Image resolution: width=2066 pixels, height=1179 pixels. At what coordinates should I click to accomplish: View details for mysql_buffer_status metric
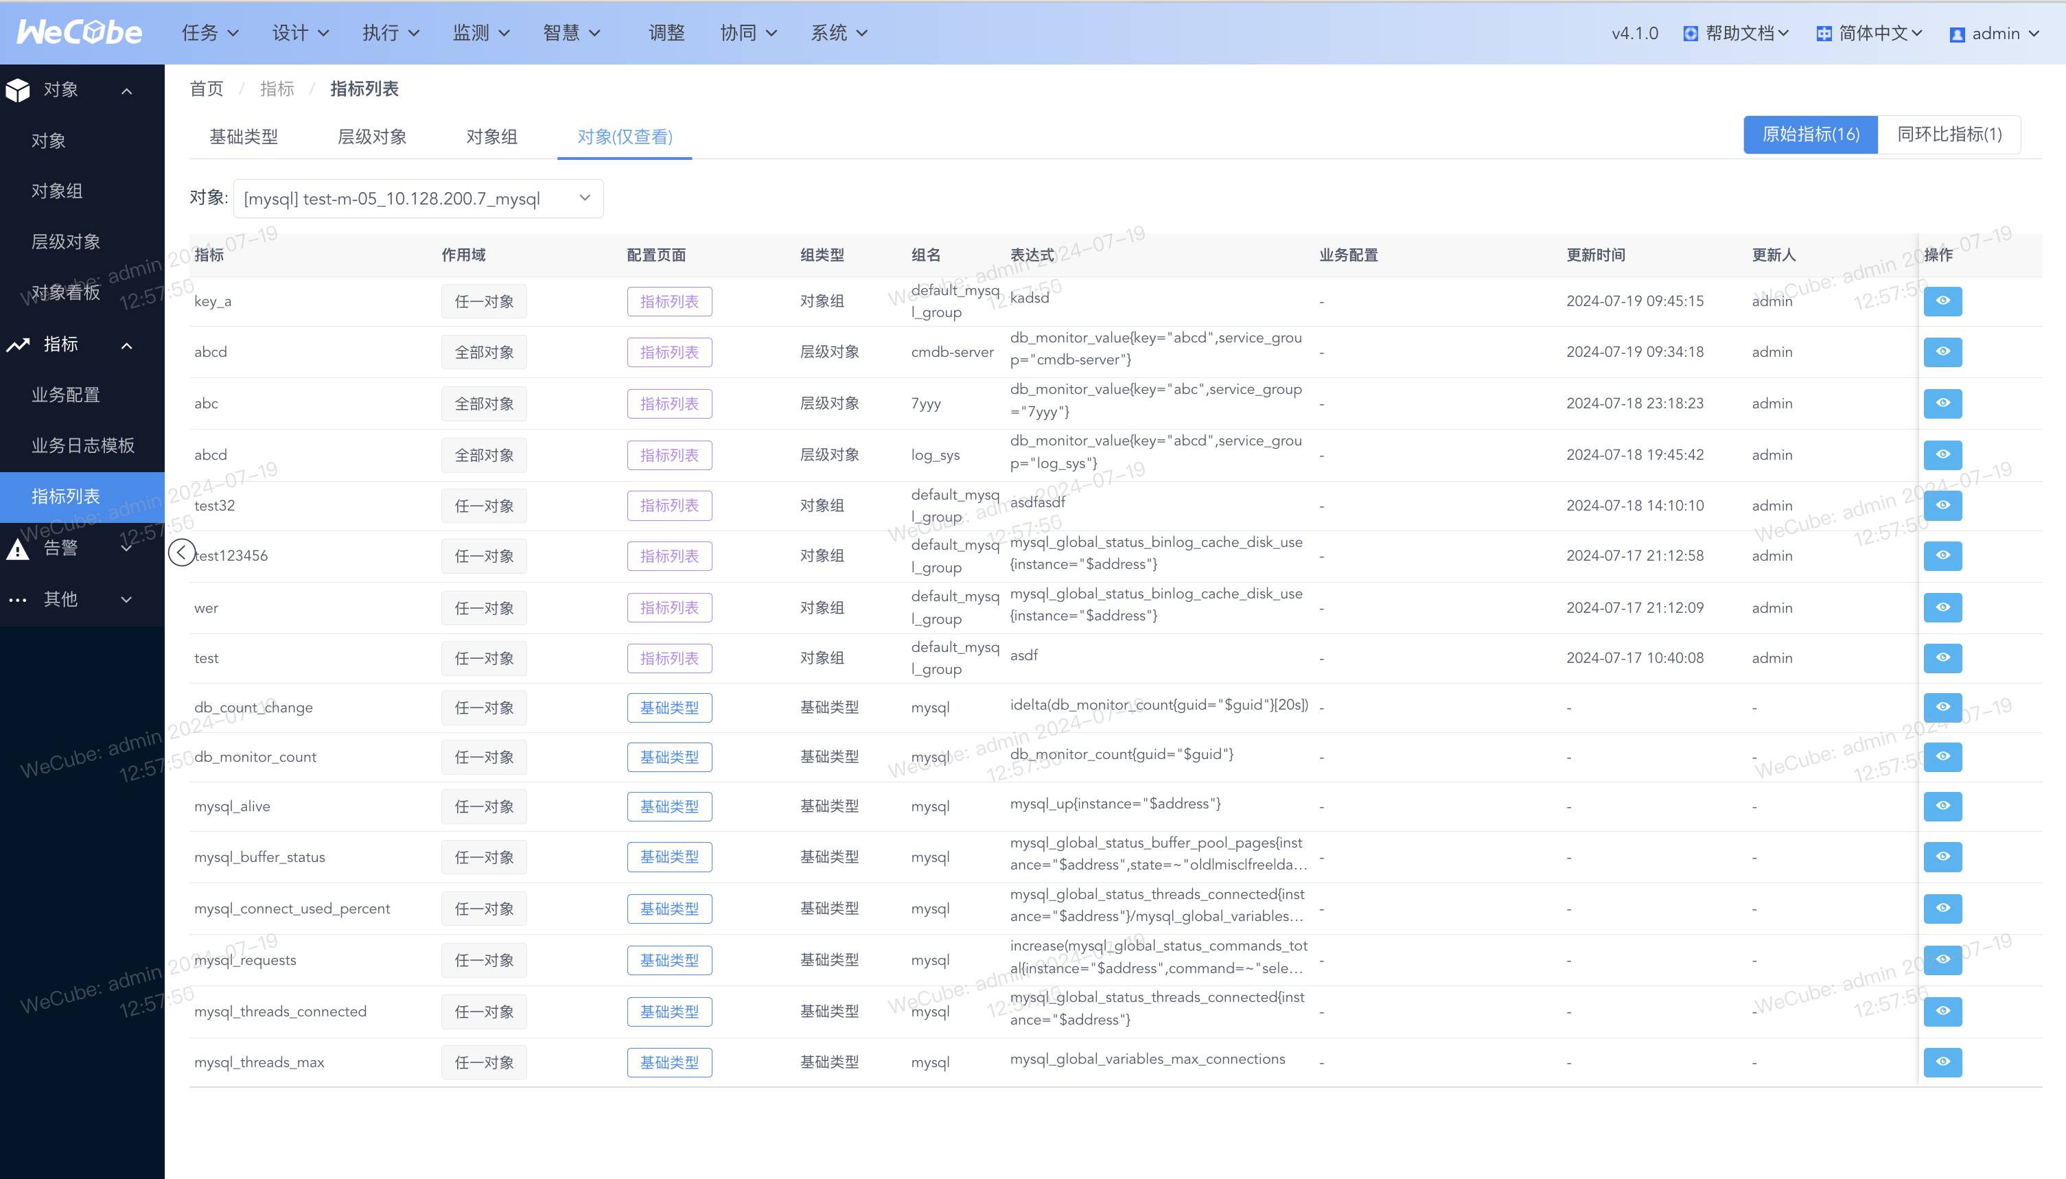point(1942,856)
